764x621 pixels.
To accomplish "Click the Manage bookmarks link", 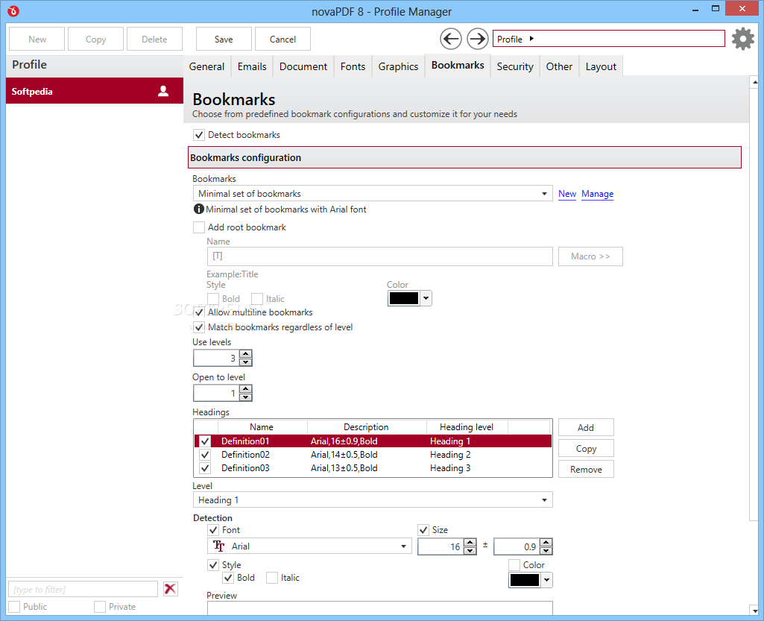I will [x=597, y=194].
